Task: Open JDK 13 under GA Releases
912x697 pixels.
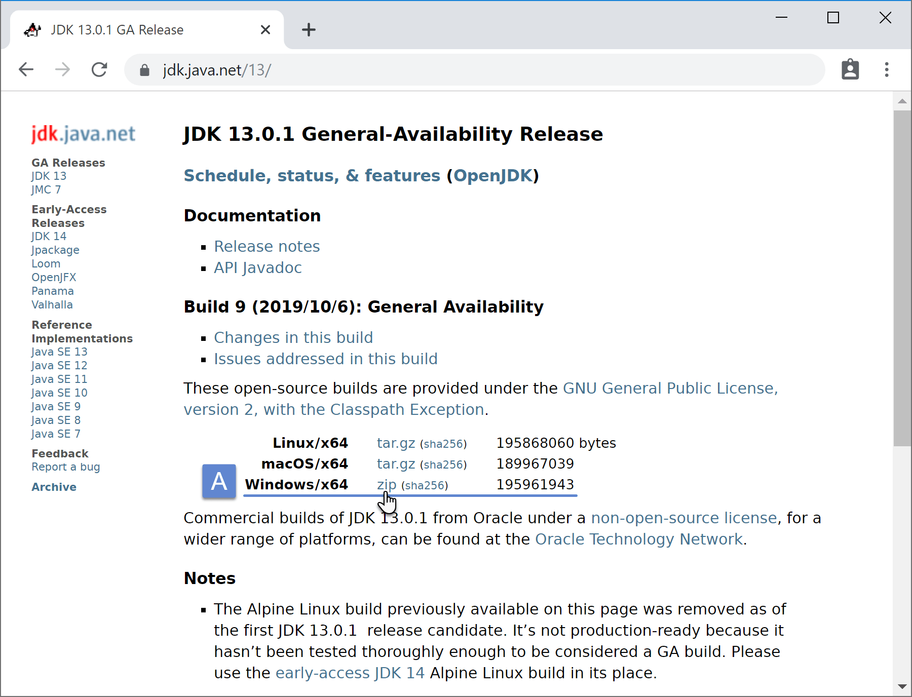Action: (49, 176)
